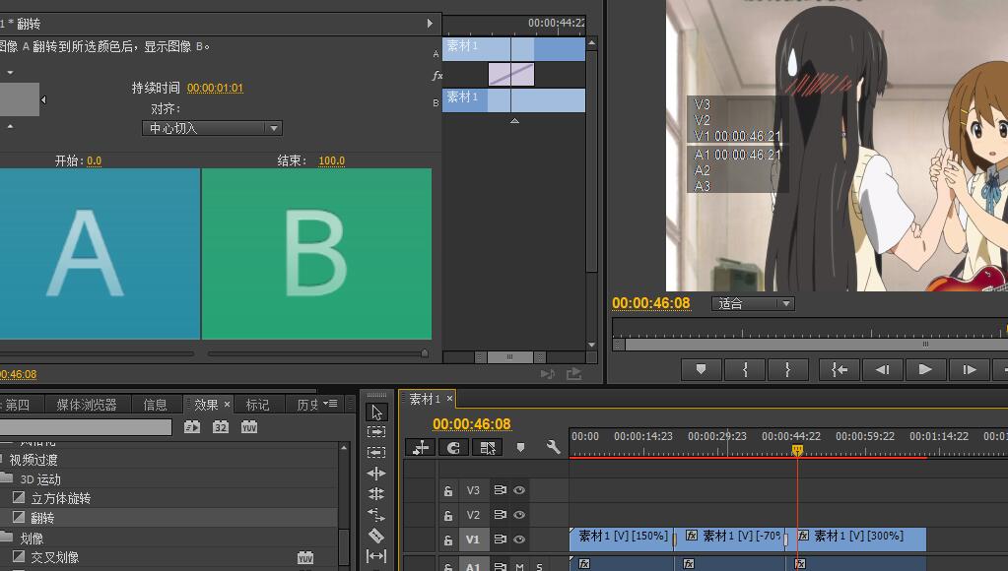
Task: Select the Razor tool in the tools panel
Action: (375, 536)
